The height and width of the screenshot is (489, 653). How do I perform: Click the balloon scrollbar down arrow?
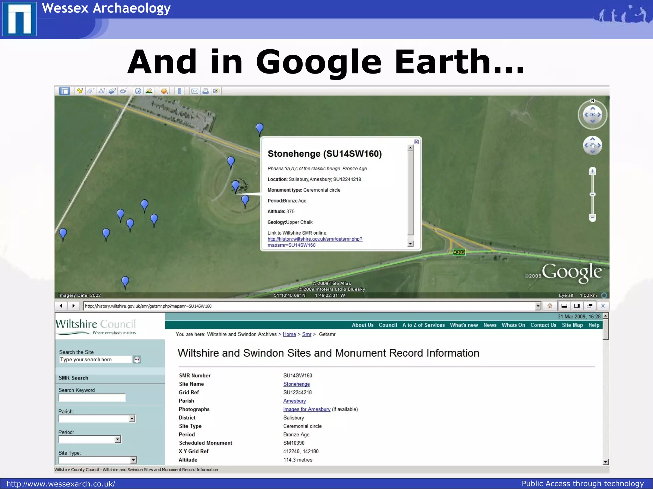(411, 244)
